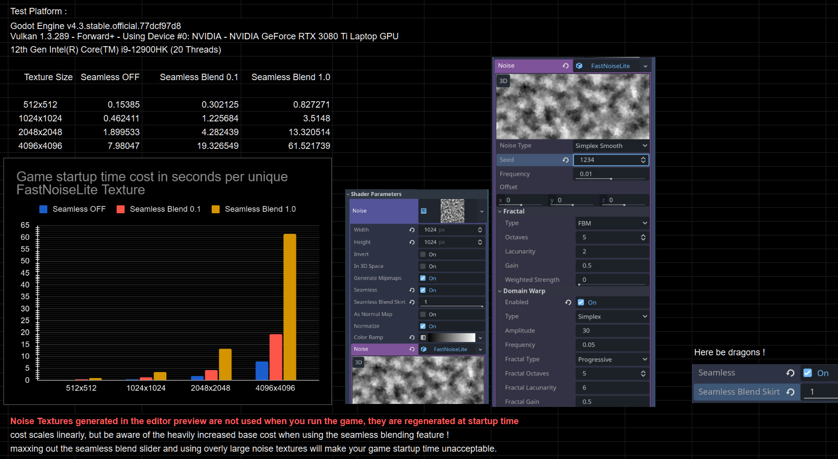Click Seamless Blend Skirt value under 'Here be dragons'
Screen dimensions: 838x459
tap(819, 392)
